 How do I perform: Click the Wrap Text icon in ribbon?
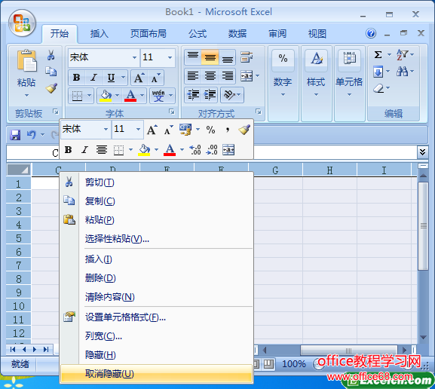[247, 57]
